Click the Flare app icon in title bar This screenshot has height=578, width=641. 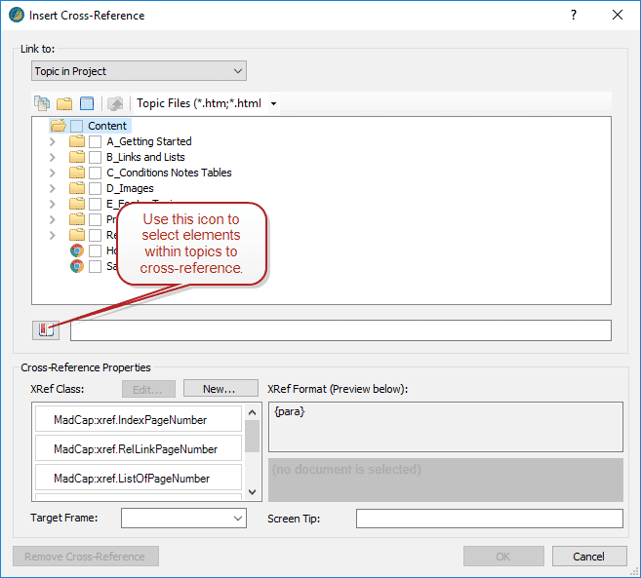click(x=17, y=16)
